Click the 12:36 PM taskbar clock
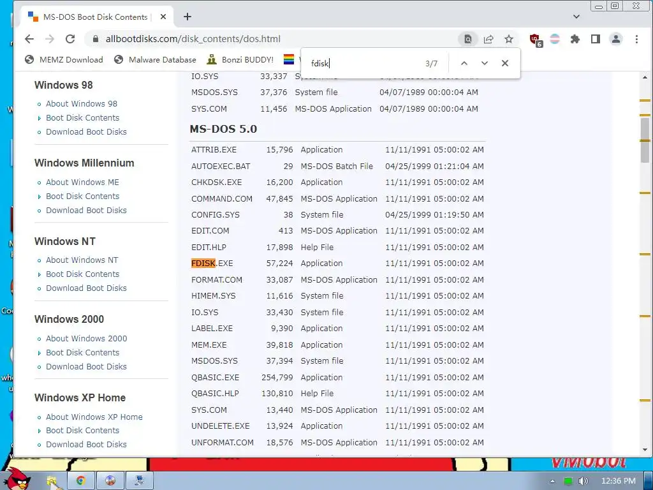 [619, 481]
